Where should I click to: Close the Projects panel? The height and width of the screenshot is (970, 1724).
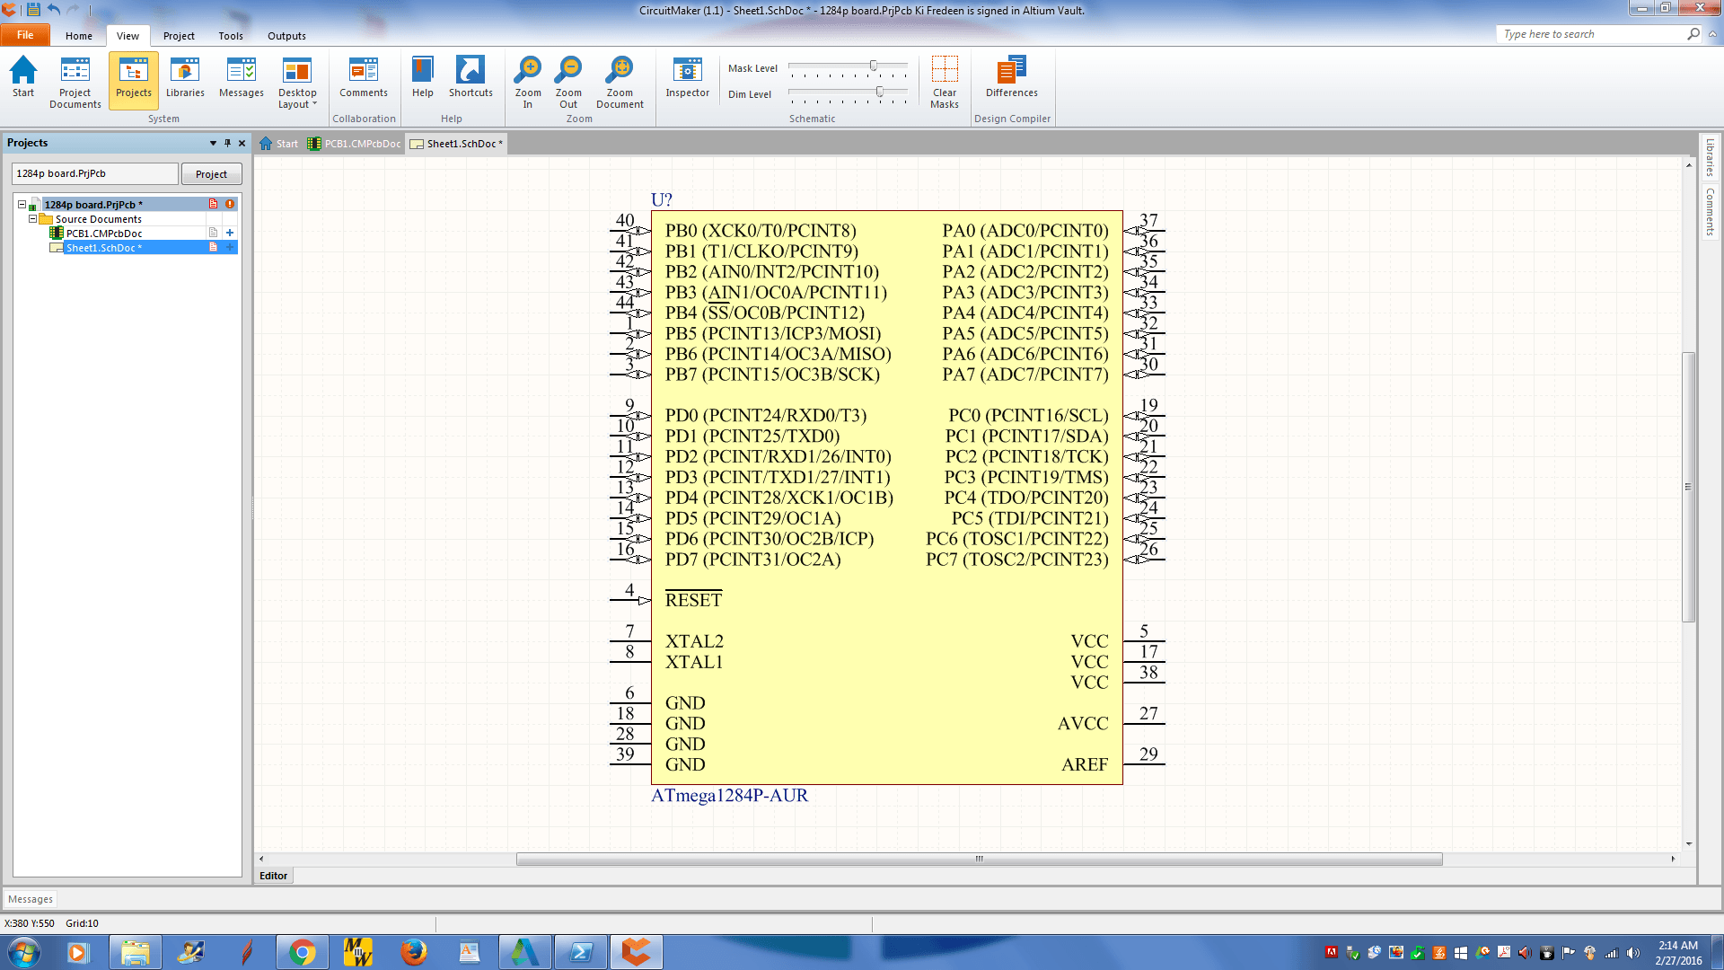point(242,143)
